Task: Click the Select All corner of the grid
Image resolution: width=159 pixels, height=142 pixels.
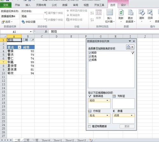Action: 4,36
